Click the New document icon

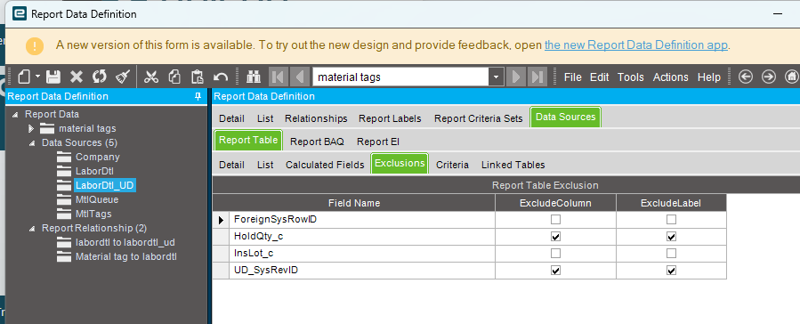pyautogui.click(x=25, y=77)
